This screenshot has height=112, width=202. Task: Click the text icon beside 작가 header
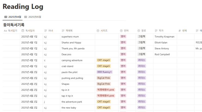(156, 31)
